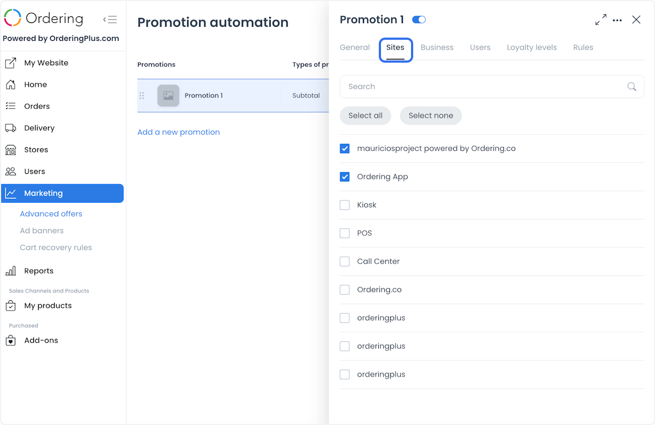655x425 pixels.
Task: Click the Delivery truck icon
Action: tap(10, 128)
